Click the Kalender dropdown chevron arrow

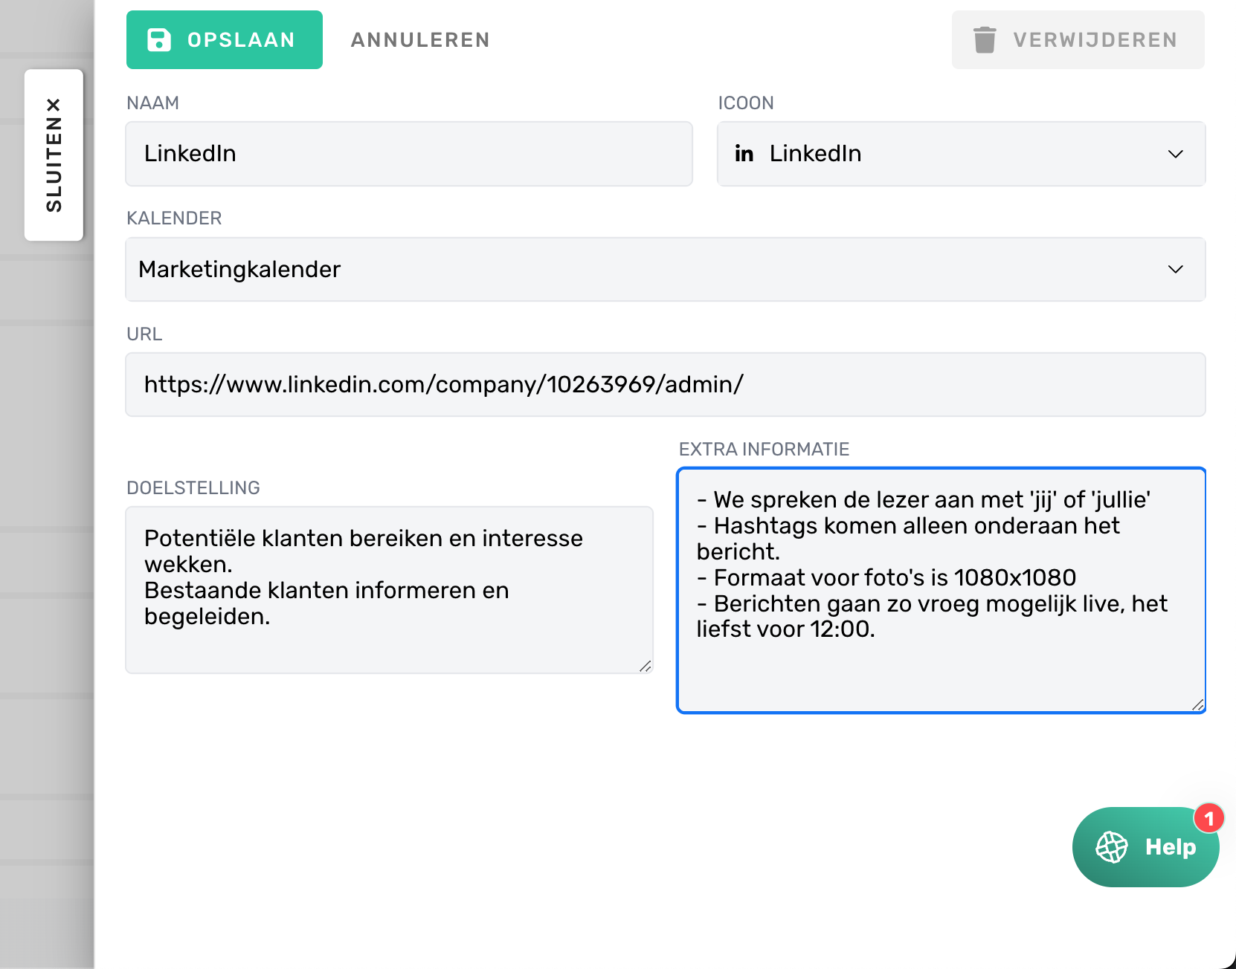1175,270
